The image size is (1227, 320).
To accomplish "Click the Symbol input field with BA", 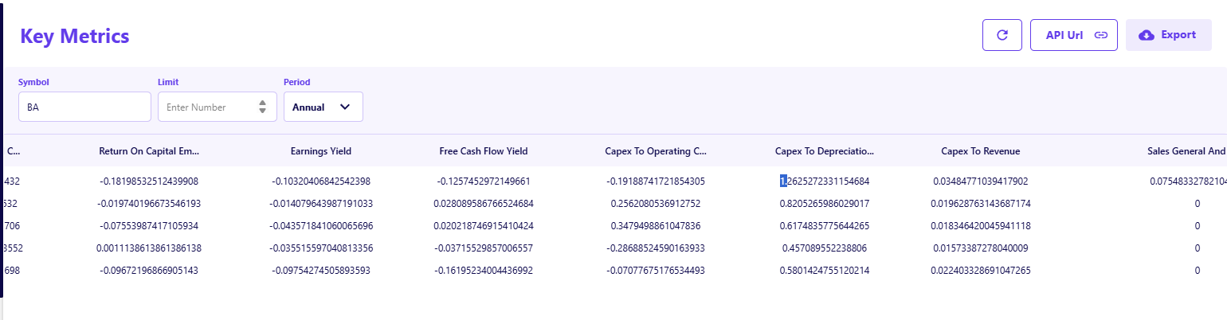I will [x=84, y=107].
